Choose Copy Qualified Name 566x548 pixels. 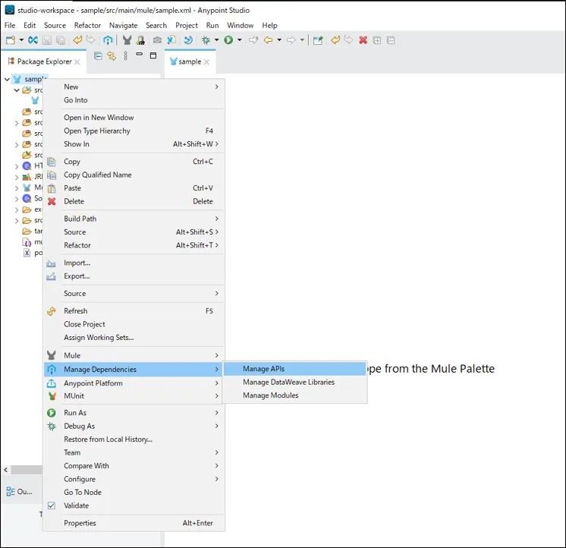click(134, 175)
